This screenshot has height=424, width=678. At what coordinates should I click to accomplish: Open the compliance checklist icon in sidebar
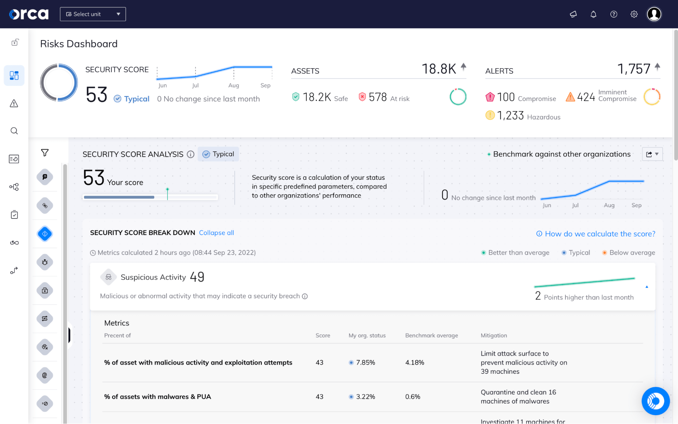pyautogui.click(x=14, y=214)
